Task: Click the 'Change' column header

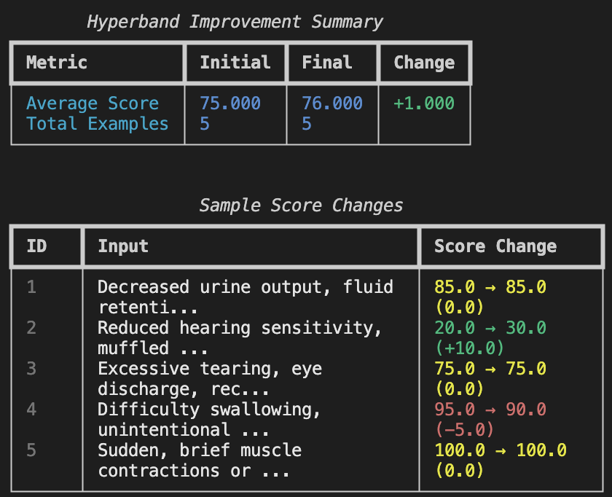Action: tap(424, 63)
